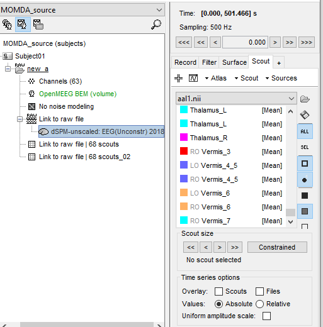
Task: Open the database search magnifier
Action: 156,25
